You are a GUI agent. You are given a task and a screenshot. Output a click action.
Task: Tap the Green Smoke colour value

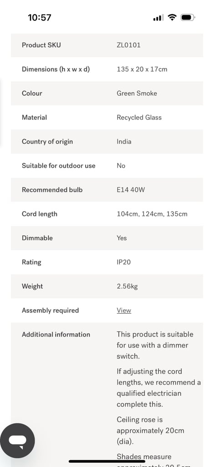tap(137, 93)
